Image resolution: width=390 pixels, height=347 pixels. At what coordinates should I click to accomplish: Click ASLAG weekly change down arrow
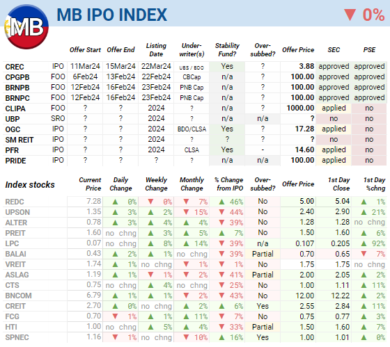pos(150,275)
